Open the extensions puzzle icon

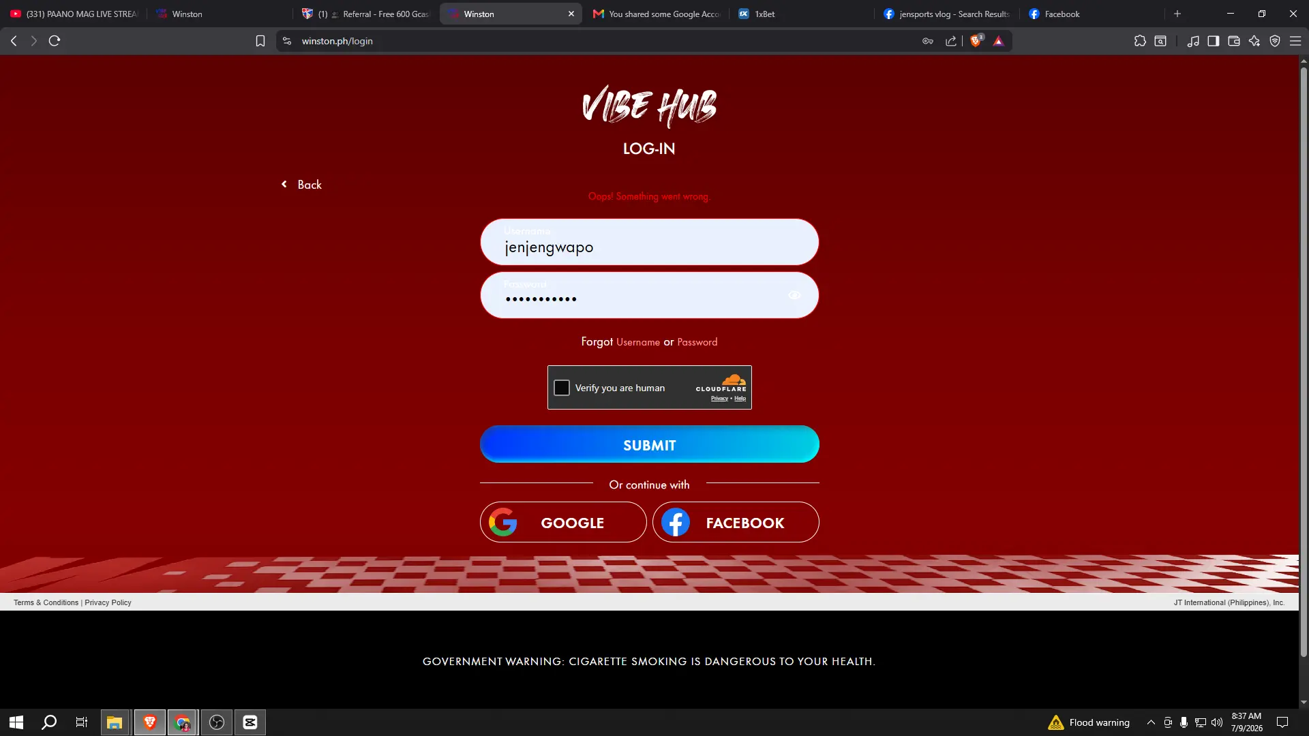pyautogui.click(x=1140, y=41)
